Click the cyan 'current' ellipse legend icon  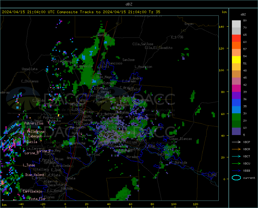coord(236,178)
